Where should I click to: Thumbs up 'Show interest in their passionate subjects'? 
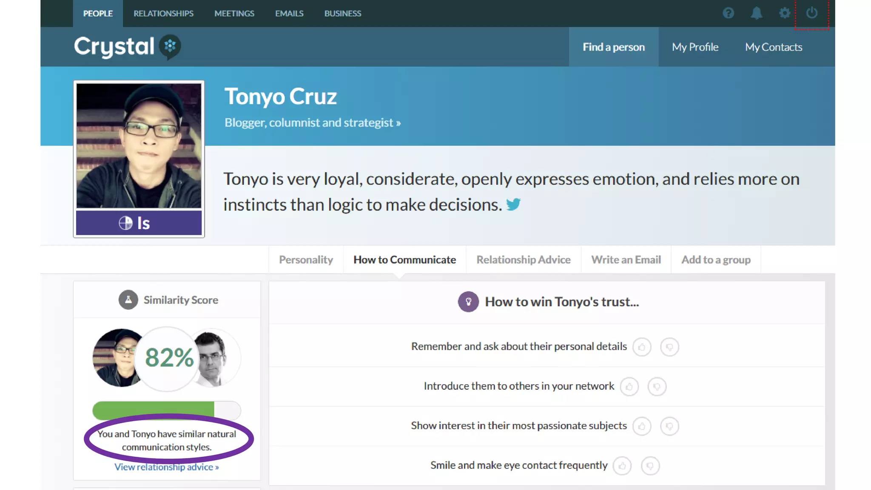point(641,426)
